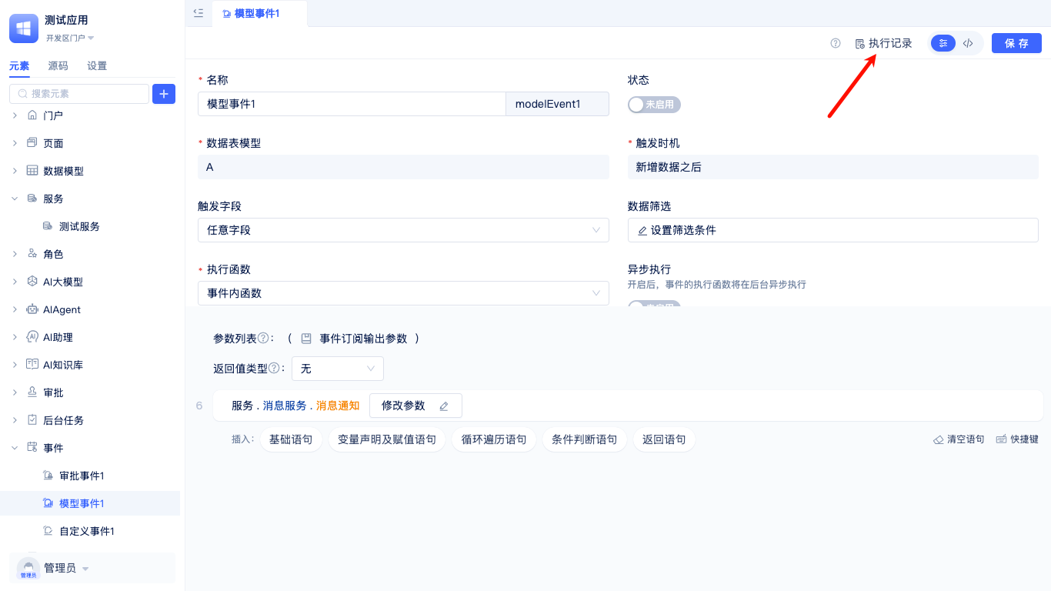Insert a 返回语句 statement
Image resolution: width=1051 pixels, height=591 pixels.
click(x=664, y=439)
